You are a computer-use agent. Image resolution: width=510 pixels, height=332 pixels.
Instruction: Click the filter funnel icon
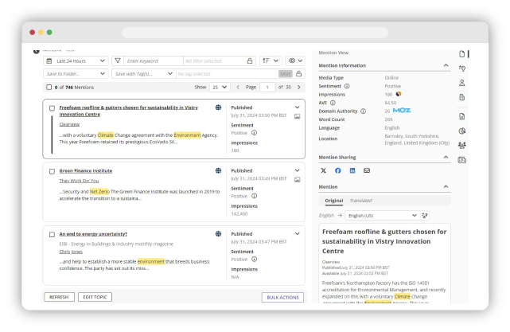coord(118,61)
